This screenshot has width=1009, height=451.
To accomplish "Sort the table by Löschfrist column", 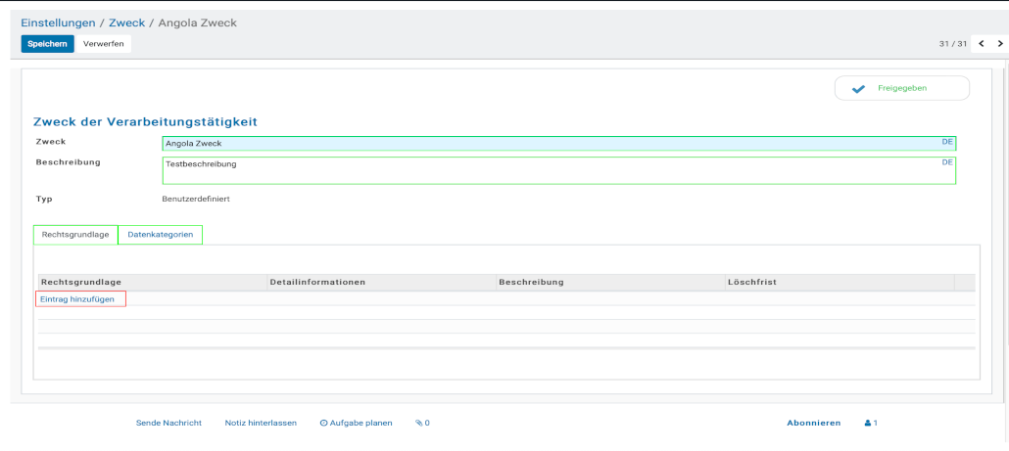I will [x=751, y=282].
